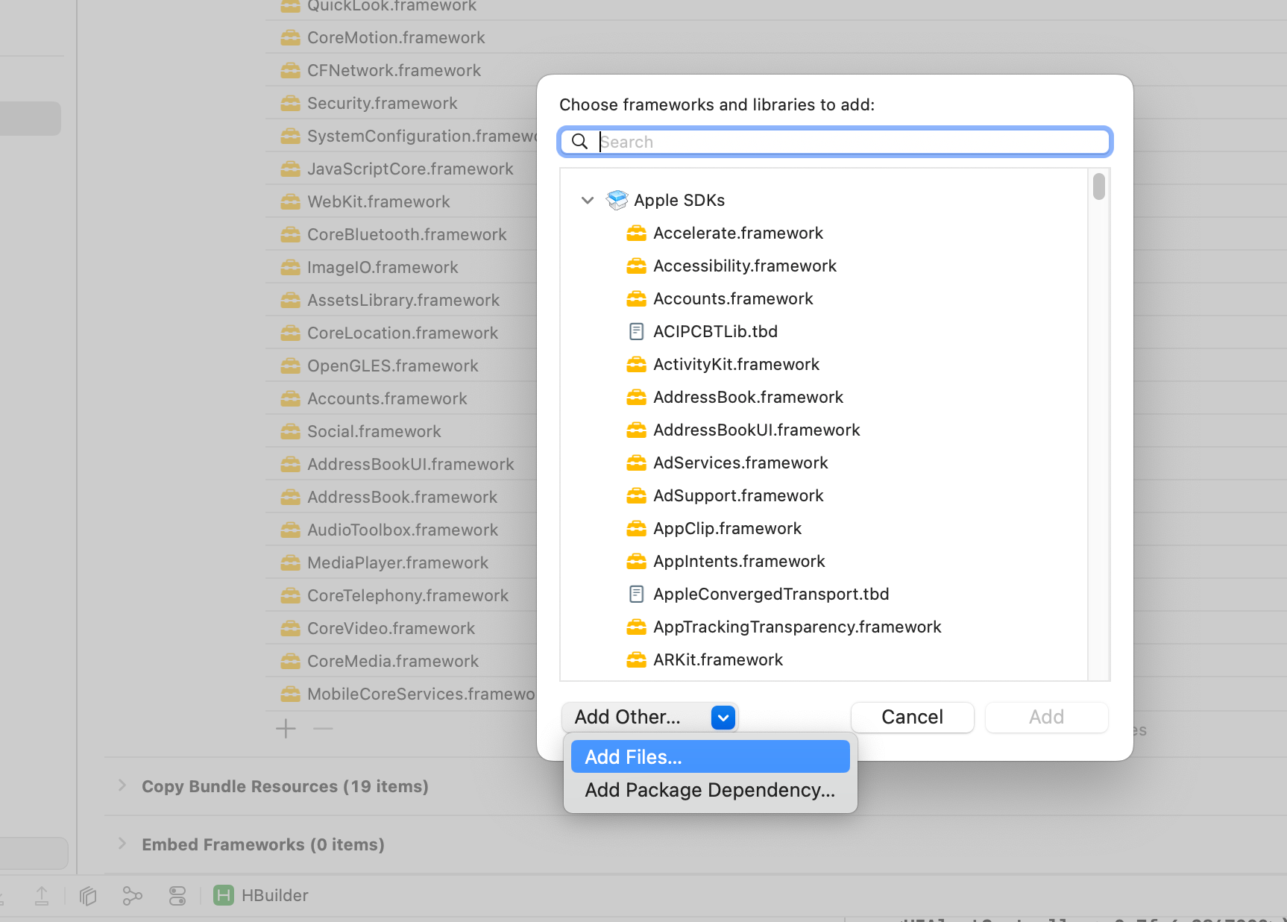
Task: Click the ActivityKit.framework toolbox icon
Action: point(636,365)
